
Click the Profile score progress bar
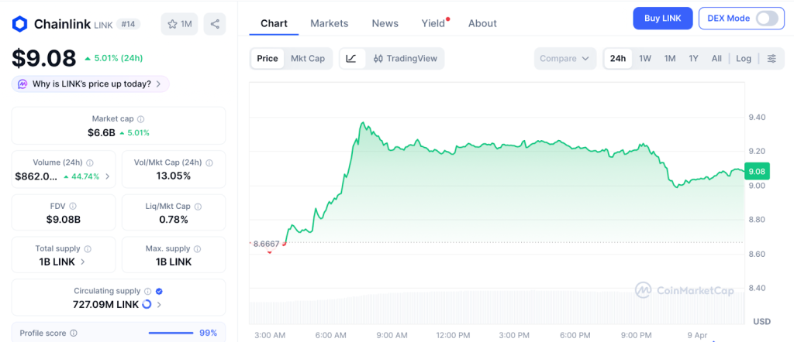tap(171, 333)
